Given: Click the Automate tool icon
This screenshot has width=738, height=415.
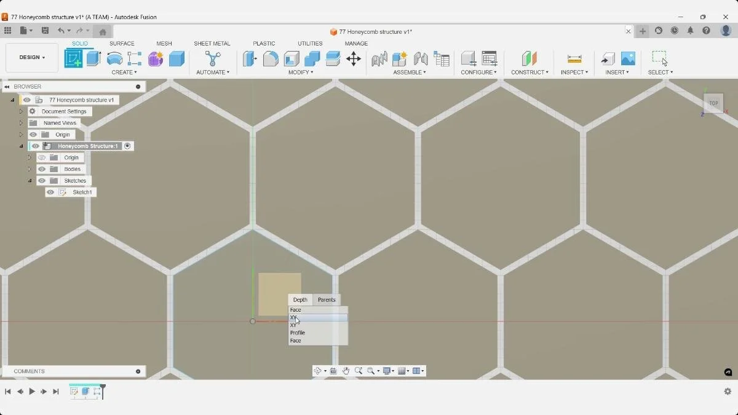Looking at the screenshot, I should (x=213, y=58).
